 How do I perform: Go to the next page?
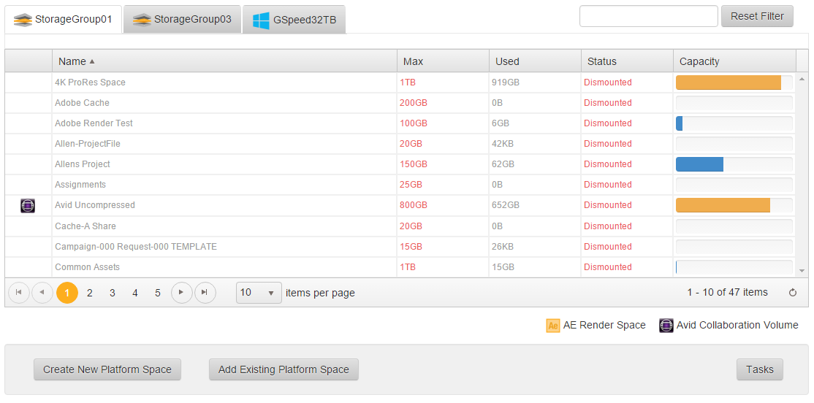coord(182,293)
